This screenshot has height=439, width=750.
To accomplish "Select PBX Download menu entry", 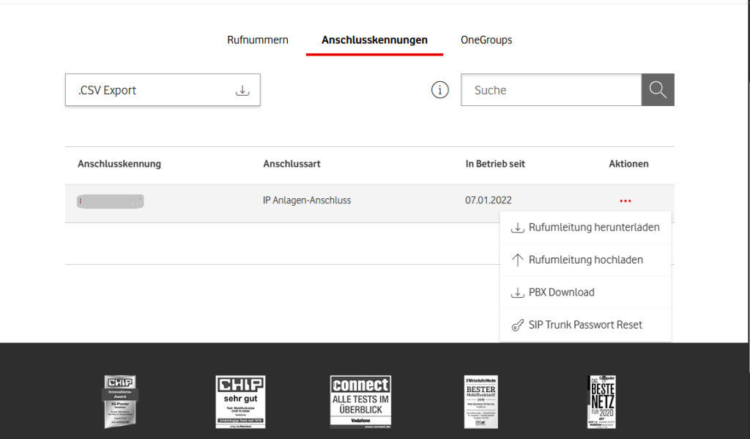I will 585,293.
